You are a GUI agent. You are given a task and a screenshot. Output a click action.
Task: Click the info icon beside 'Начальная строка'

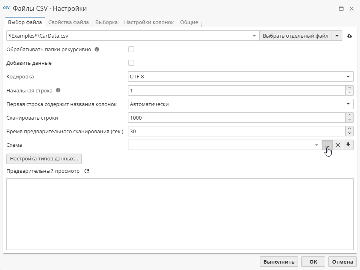tap(58, 90)
